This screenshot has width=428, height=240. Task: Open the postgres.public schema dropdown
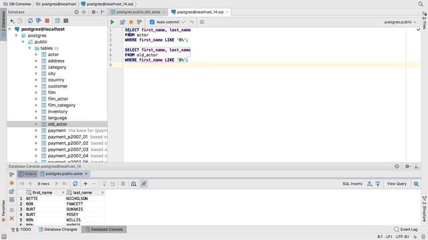point(400,22)
